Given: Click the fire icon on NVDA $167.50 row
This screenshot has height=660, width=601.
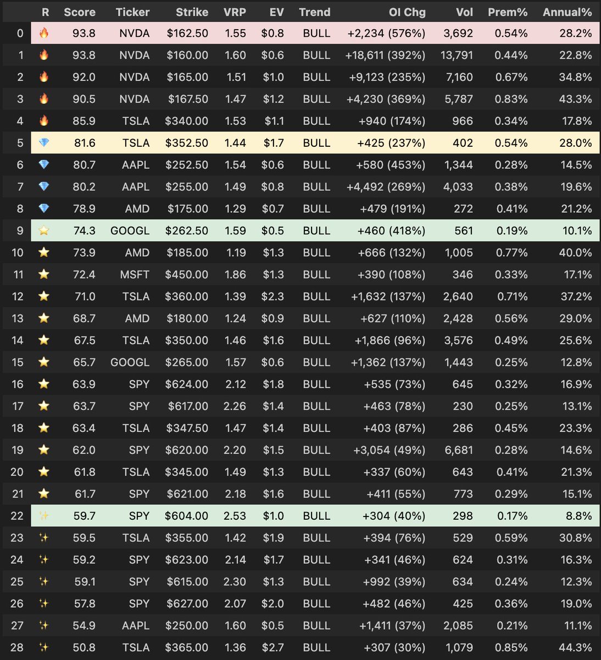Looking at the screenshot, I should (44, 99).
